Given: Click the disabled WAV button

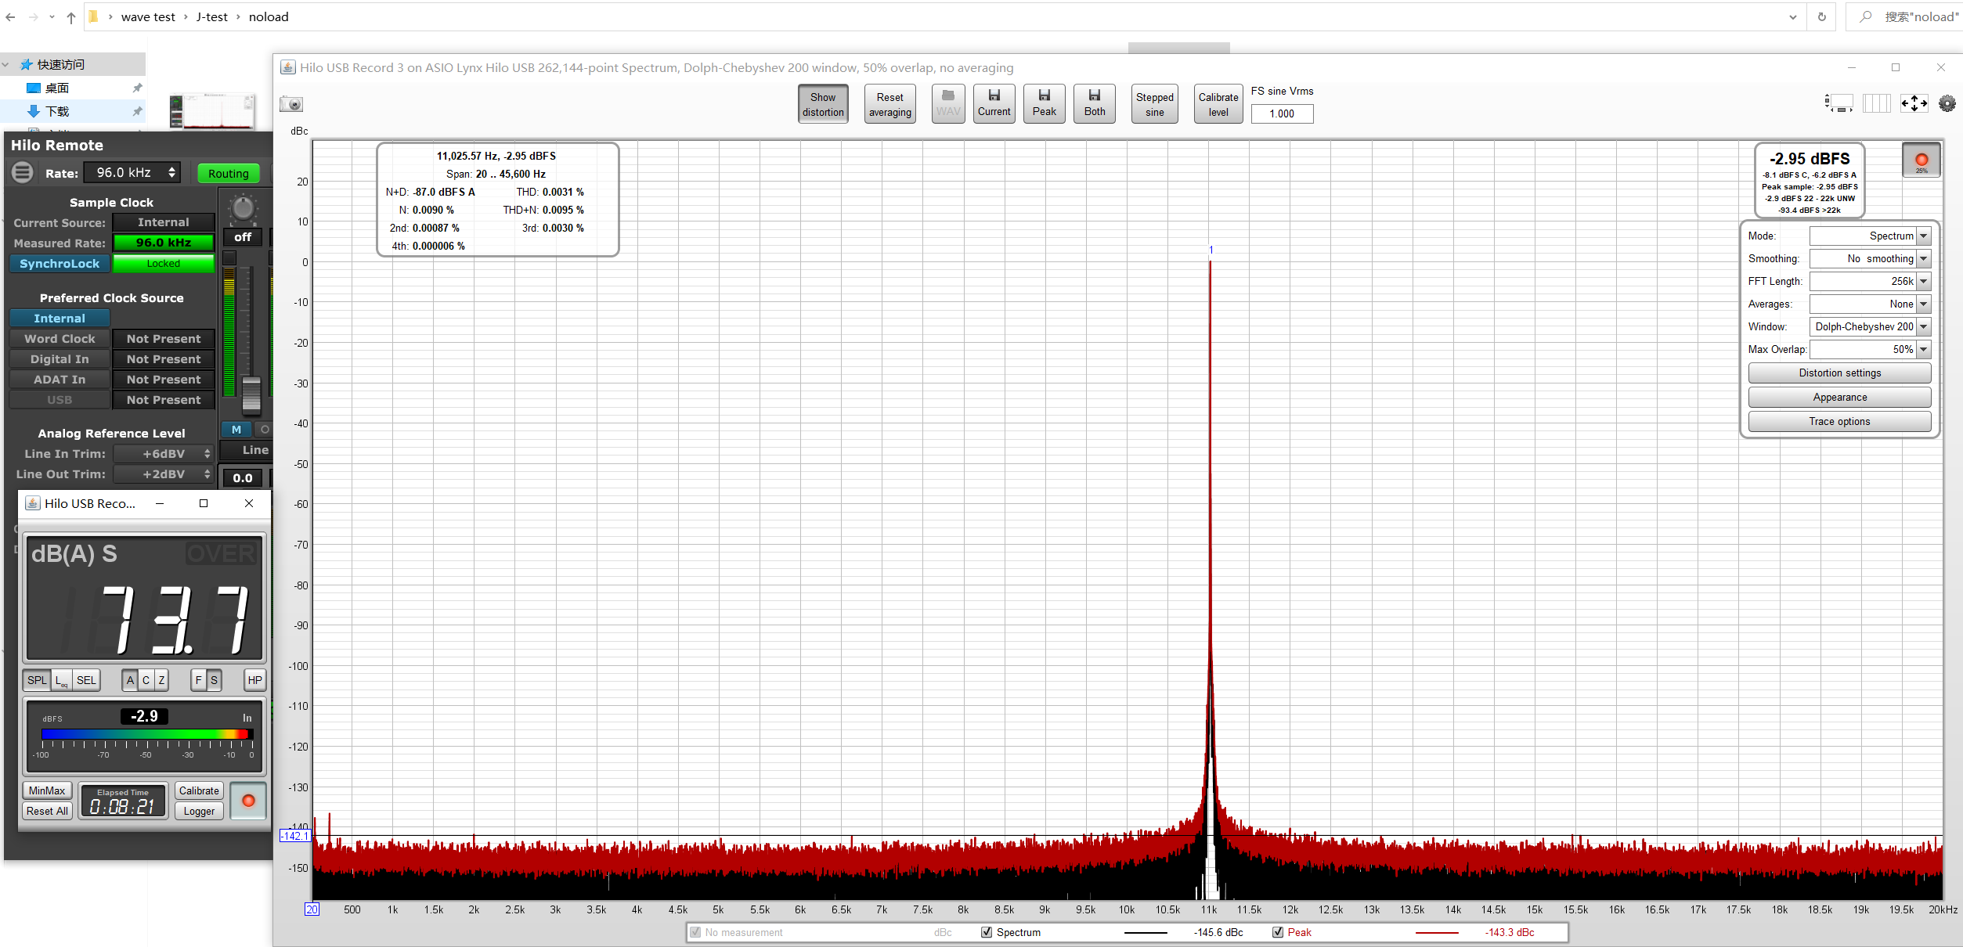Looking at the screenshot, I should coord(948,103).
